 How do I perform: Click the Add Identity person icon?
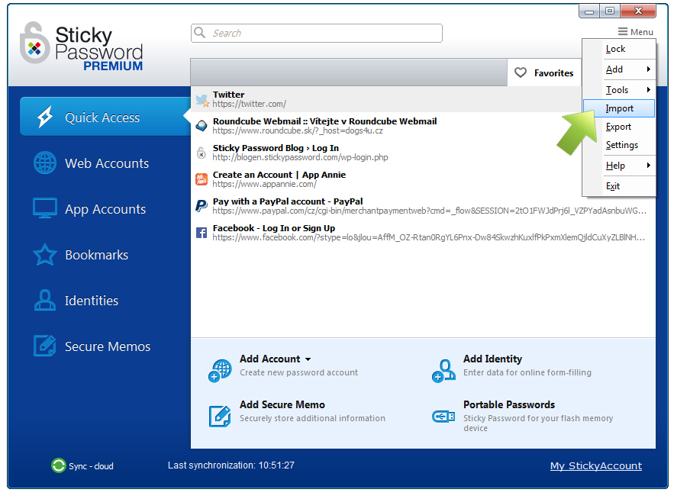click(443, 371)
